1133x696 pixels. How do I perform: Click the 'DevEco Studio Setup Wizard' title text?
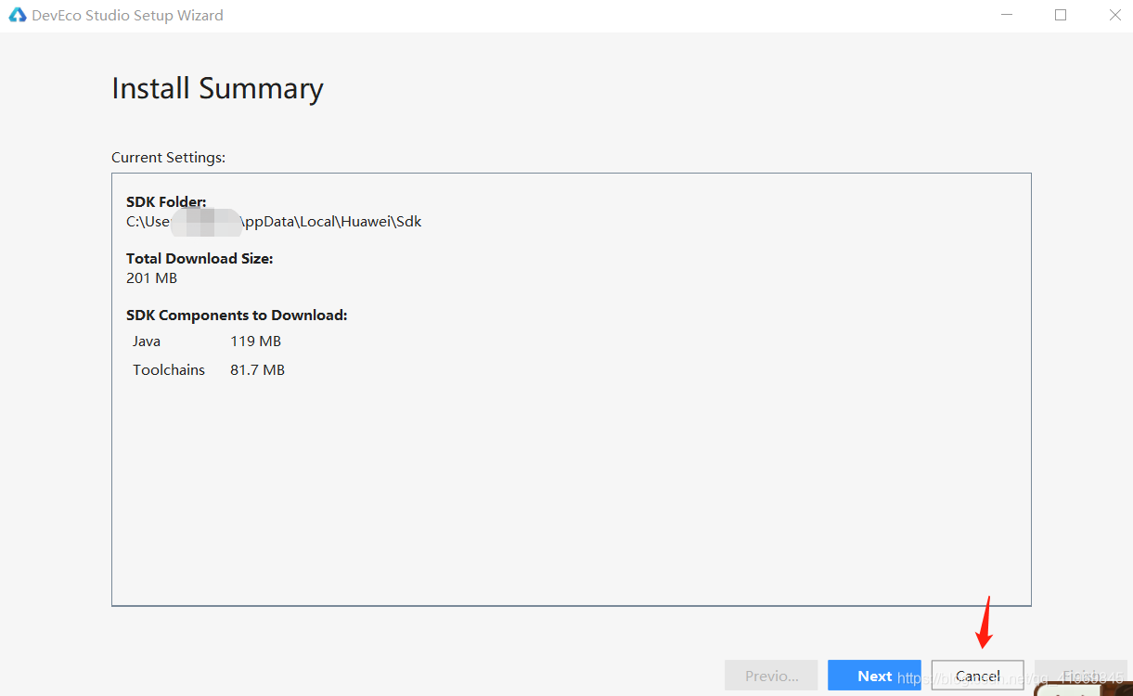(x=127, y=16)
